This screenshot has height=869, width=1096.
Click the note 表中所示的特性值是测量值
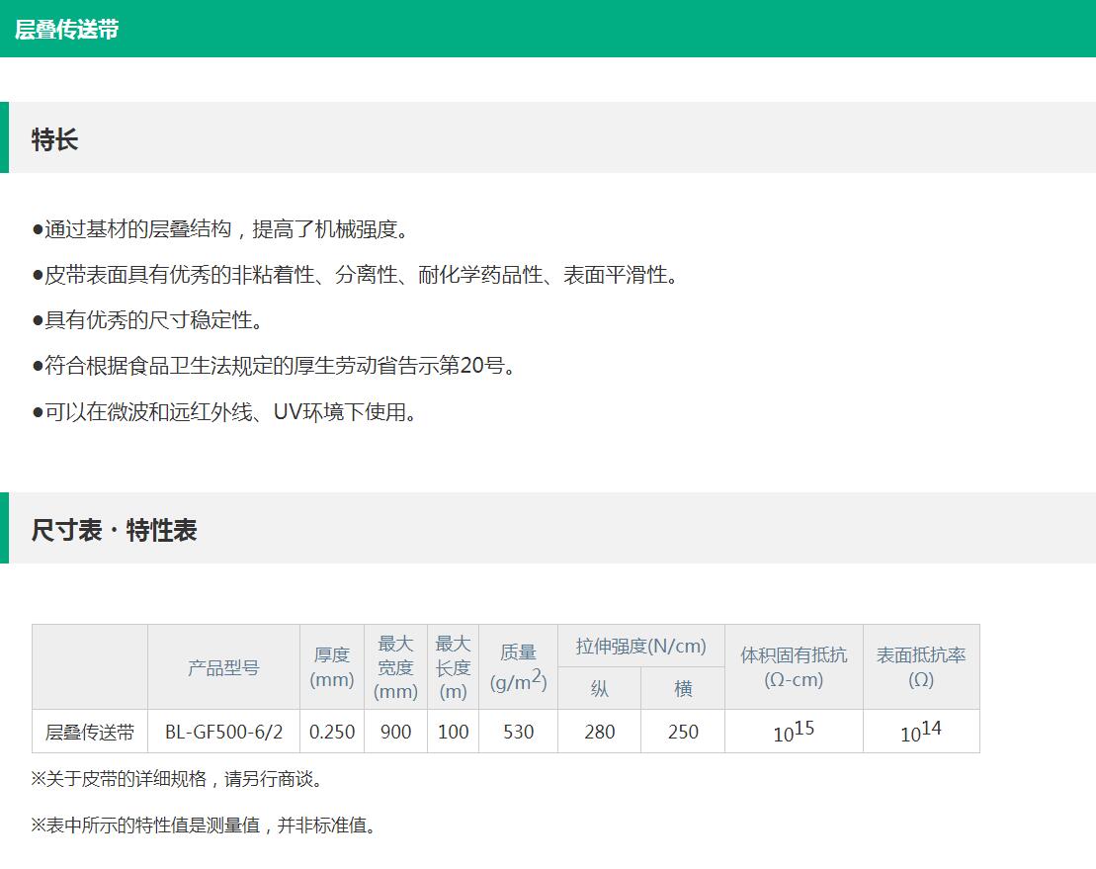(x=205, y=825)
